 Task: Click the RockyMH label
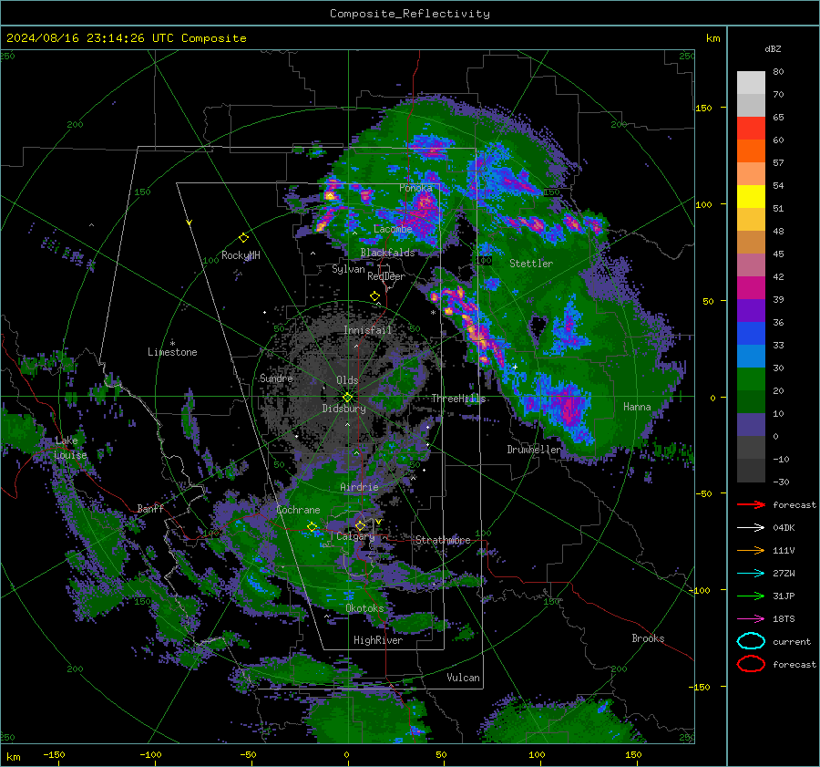241,255
